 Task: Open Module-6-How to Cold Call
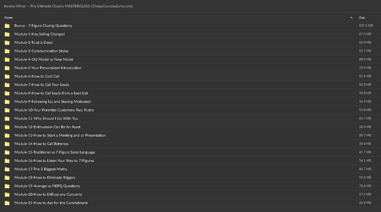(x=37, y=76)
